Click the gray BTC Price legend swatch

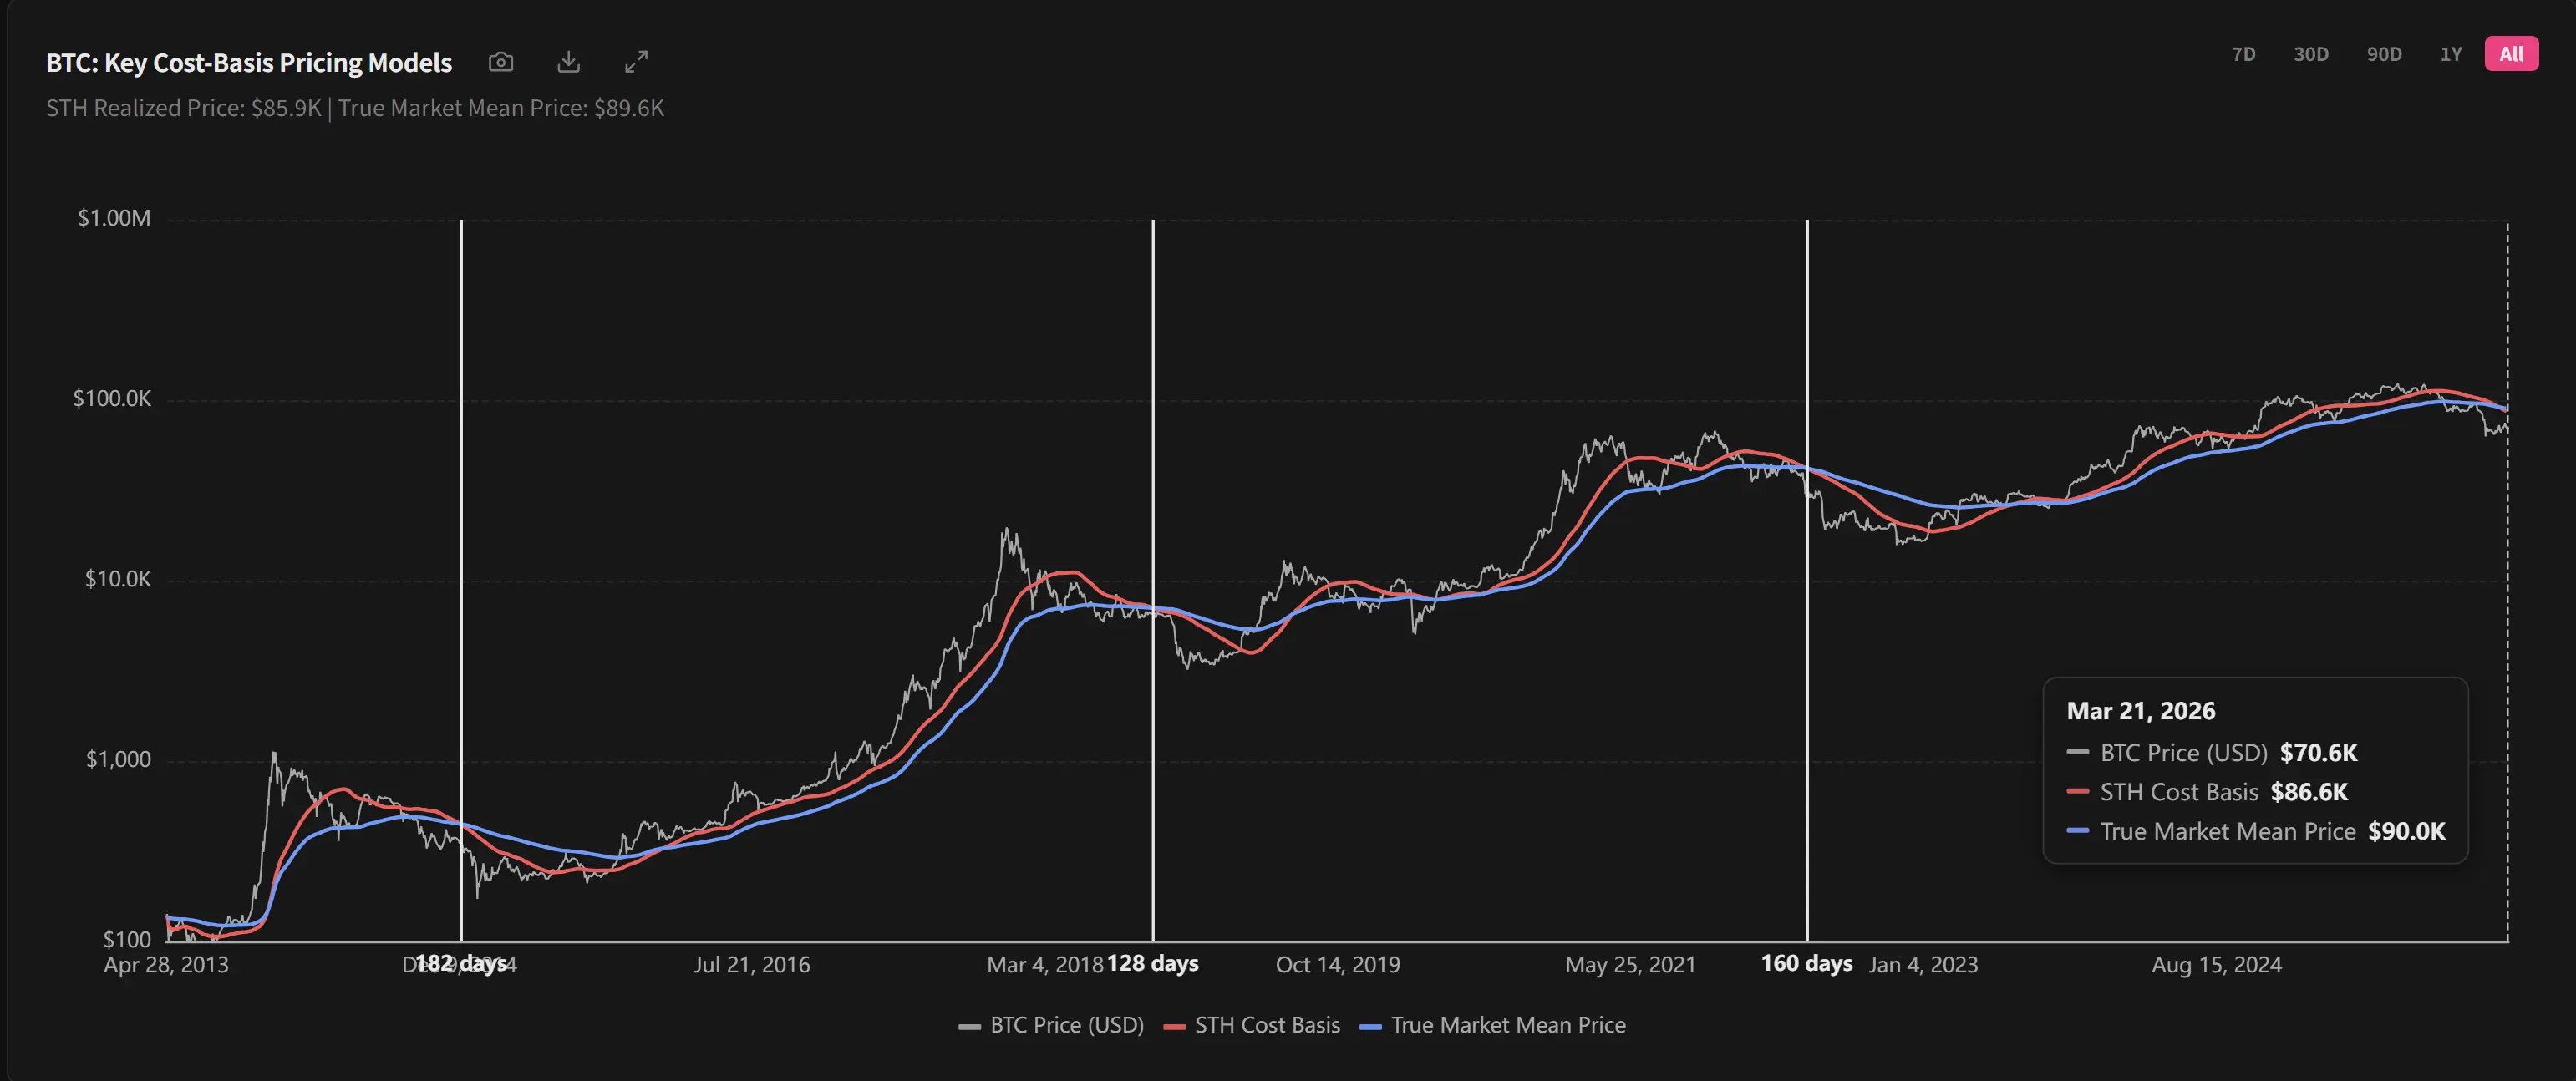(x=969, y=1026)
